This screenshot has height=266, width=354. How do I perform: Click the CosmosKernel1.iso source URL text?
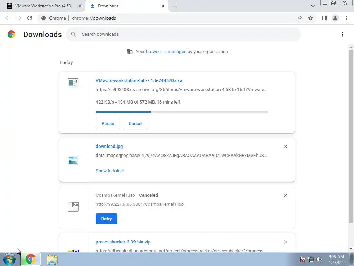(x=140, y=204)
